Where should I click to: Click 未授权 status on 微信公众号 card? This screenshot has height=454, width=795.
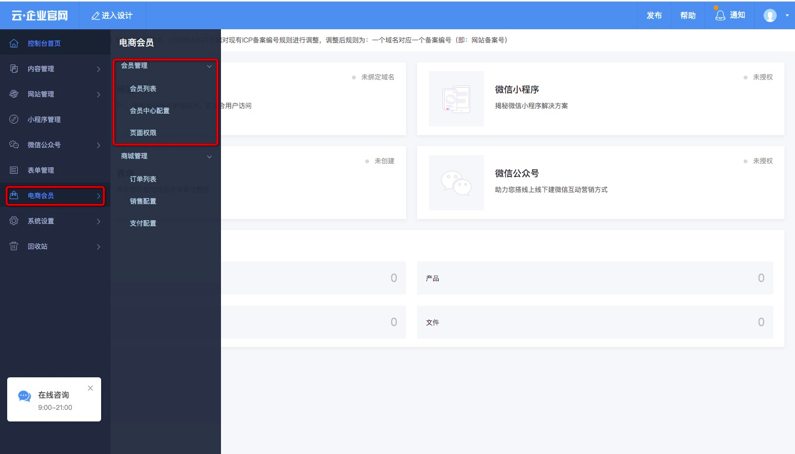(x=763, y=161)
